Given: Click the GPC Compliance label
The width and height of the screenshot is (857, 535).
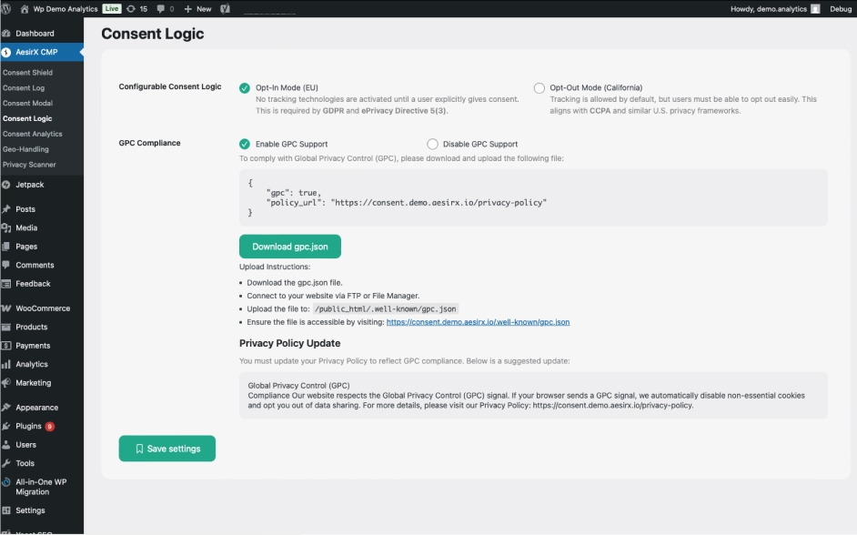Looking at the screenshot, I should coord(150,143).
